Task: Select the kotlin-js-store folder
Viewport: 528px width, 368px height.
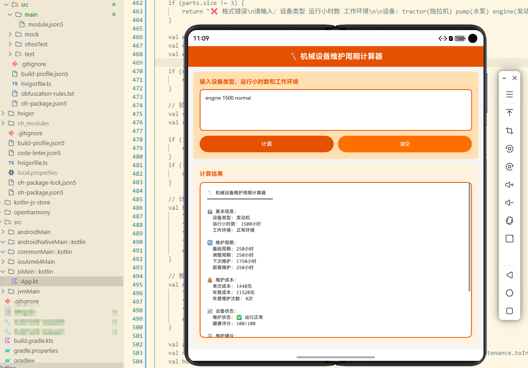Action: (x=32, y=202)
